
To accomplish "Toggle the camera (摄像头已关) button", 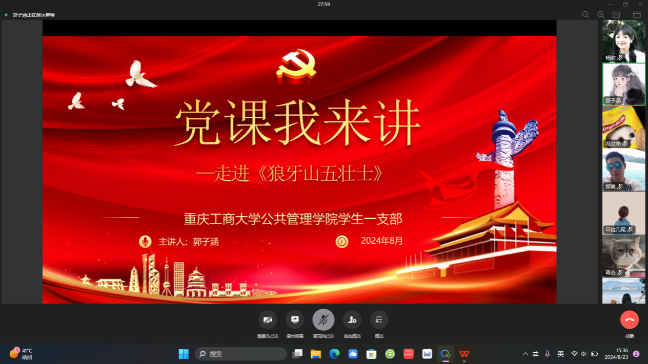I will [x=268, y=320].
